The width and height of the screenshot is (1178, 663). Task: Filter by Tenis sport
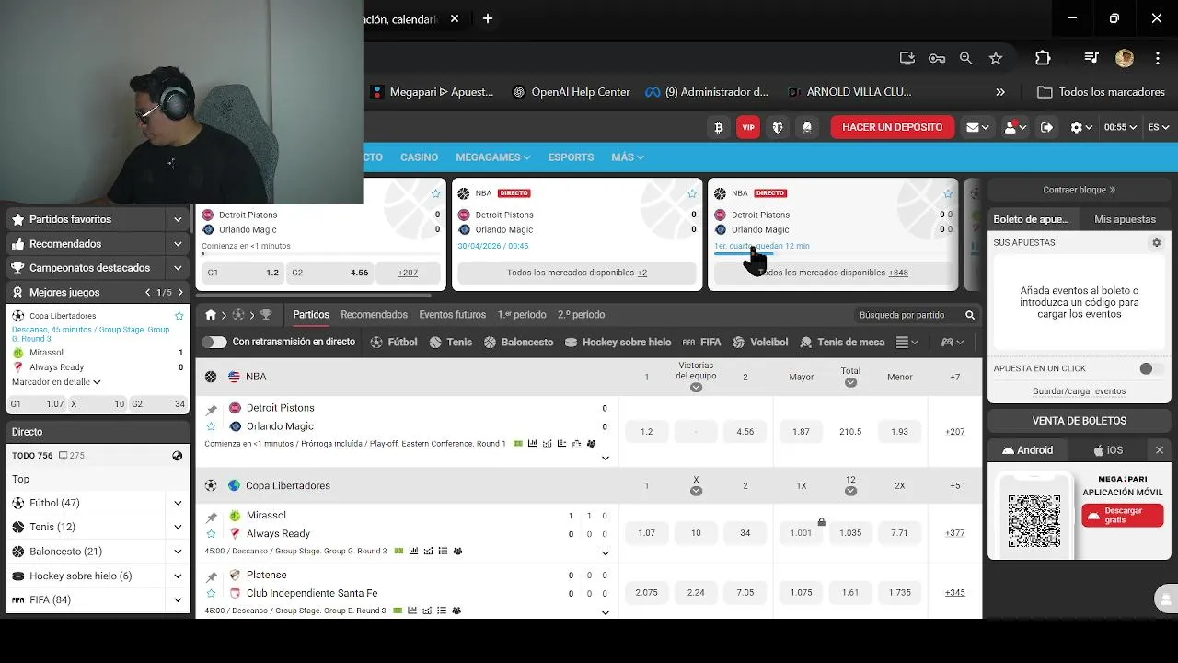pos(450,342)
